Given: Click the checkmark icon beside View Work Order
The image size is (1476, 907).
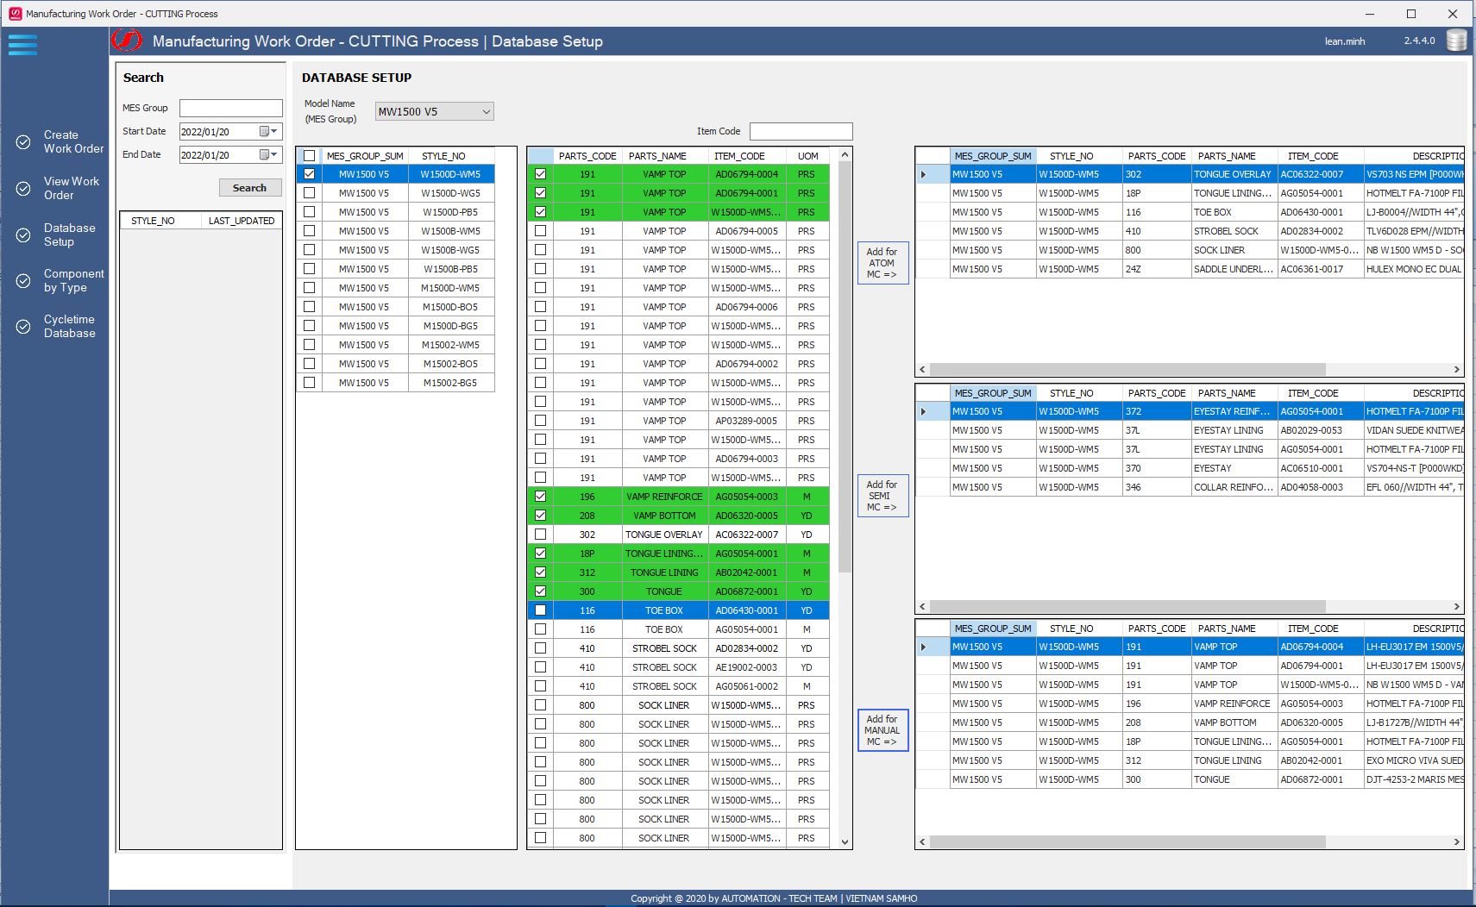Looking at the screenshot, I should click(x=23, y=189).
